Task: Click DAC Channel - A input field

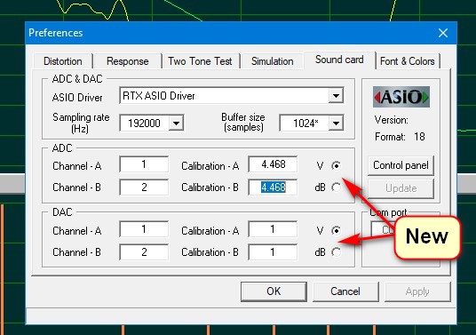Action: tap(144, 229)
